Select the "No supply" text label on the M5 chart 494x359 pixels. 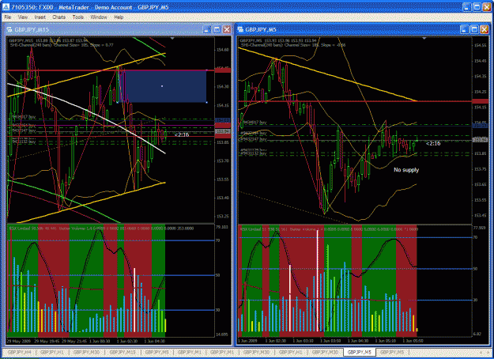coord(406,170)
